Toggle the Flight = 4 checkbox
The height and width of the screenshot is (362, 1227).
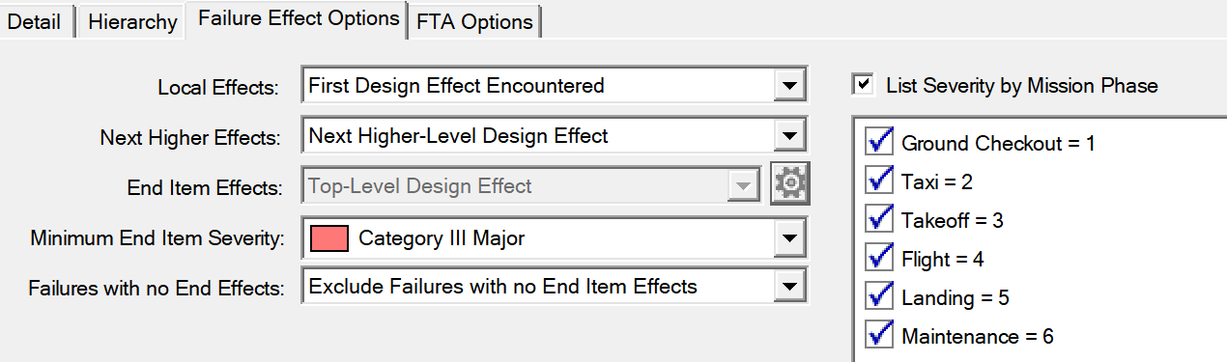click(879, 259)
